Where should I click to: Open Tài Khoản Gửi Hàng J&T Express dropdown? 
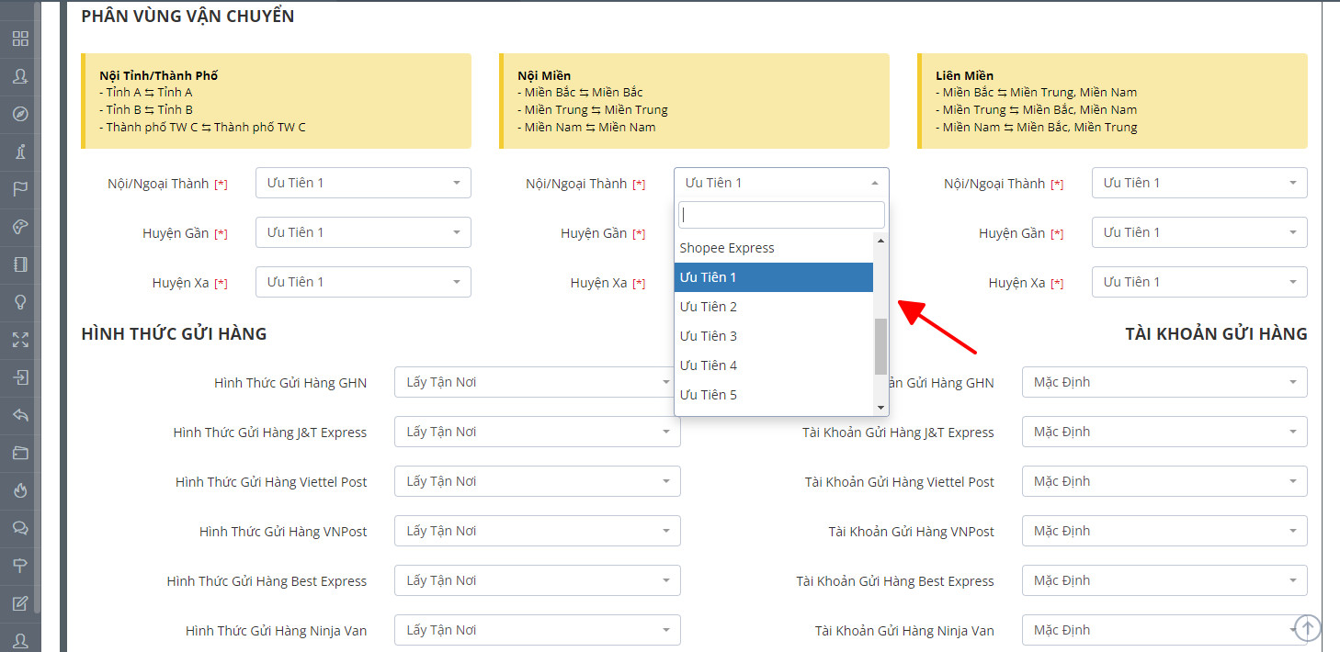tap(1164, 432)
